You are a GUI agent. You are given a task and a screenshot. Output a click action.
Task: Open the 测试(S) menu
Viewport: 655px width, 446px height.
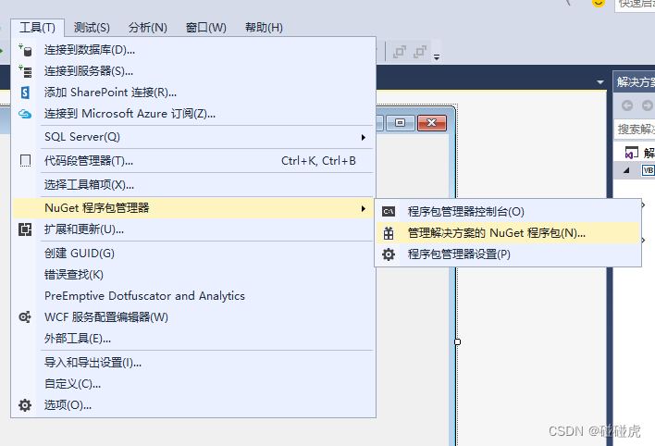[92, 28]
